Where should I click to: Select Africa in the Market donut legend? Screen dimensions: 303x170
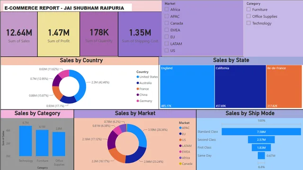[185, 158]
